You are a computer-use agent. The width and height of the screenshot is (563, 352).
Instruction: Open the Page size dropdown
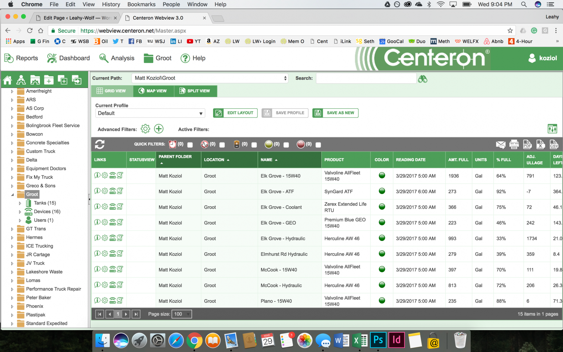coord(181,314)
